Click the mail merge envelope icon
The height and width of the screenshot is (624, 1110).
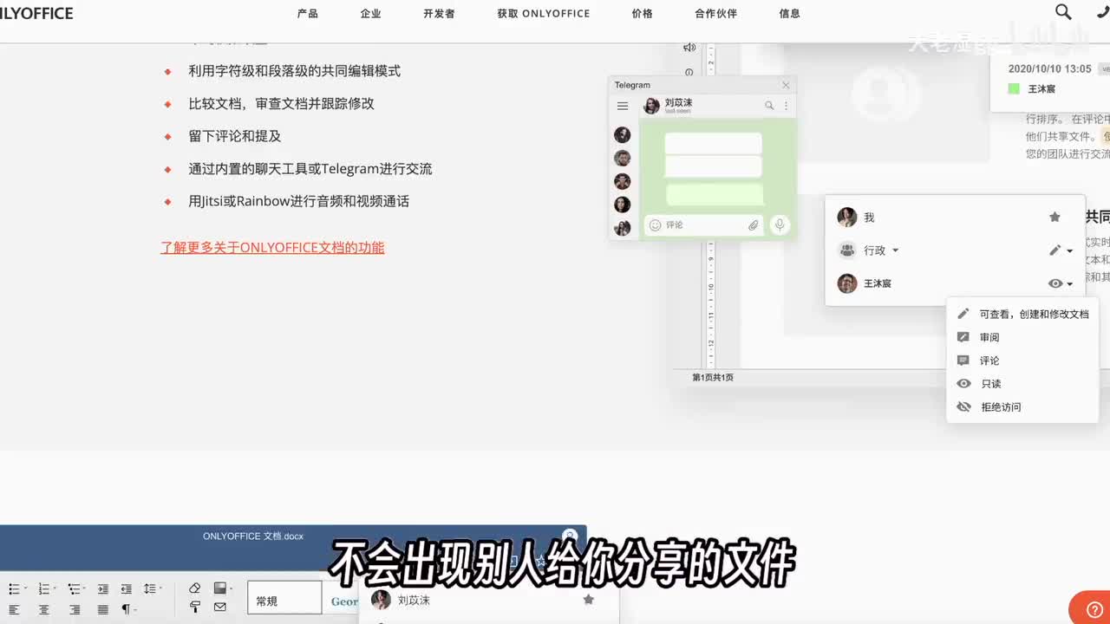click(x=220, y=608)
